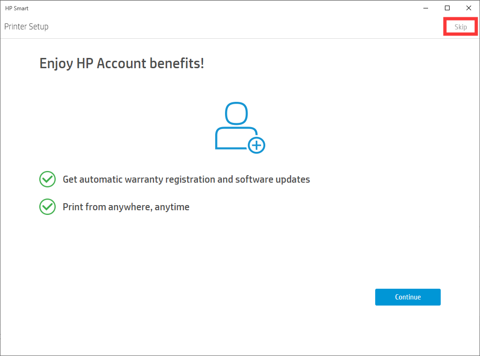Skip the HP account setup
This screenshot has height=356, width=480.
click(x=460, y=27)
